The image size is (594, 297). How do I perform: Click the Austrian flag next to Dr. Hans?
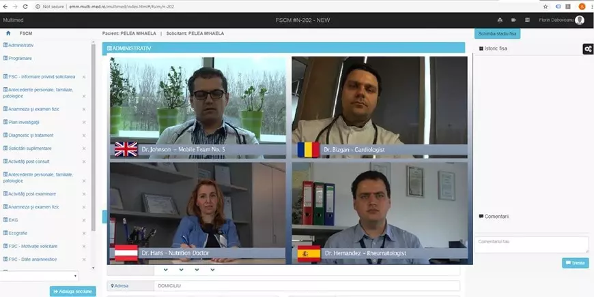[126, 253]
